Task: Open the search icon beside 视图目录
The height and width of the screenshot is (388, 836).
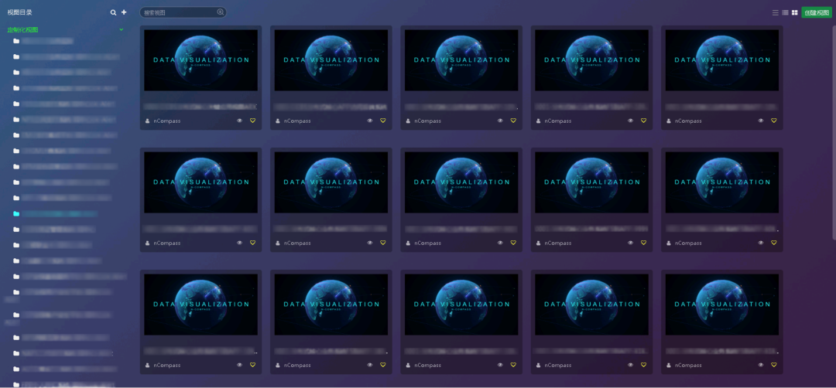Action: pos(113,12)
